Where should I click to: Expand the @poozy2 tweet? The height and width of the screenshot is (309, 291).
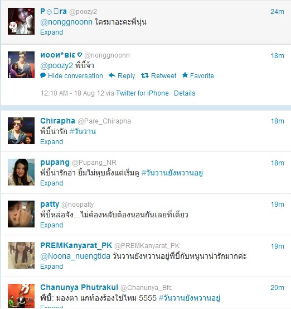point(51,32)
